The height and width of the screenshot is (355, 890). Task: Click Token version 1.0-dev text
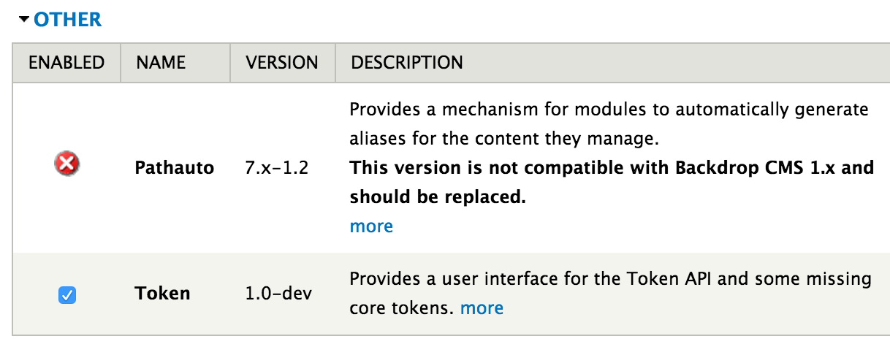279,294
